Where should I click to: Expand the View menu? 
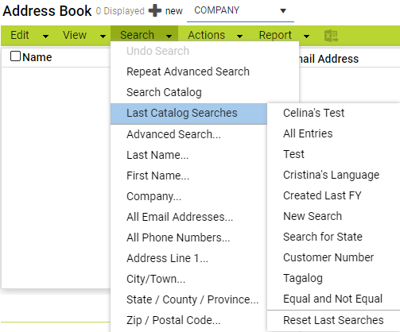tap(84, 36)
